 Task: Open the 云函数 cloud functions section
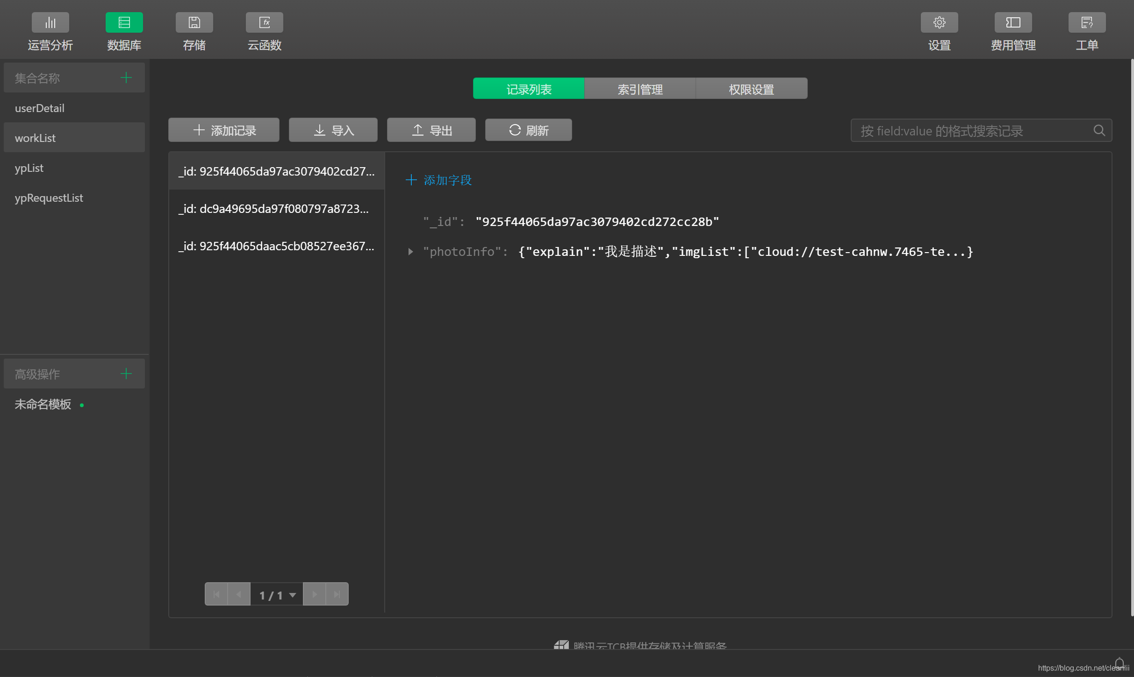(264, 32)
